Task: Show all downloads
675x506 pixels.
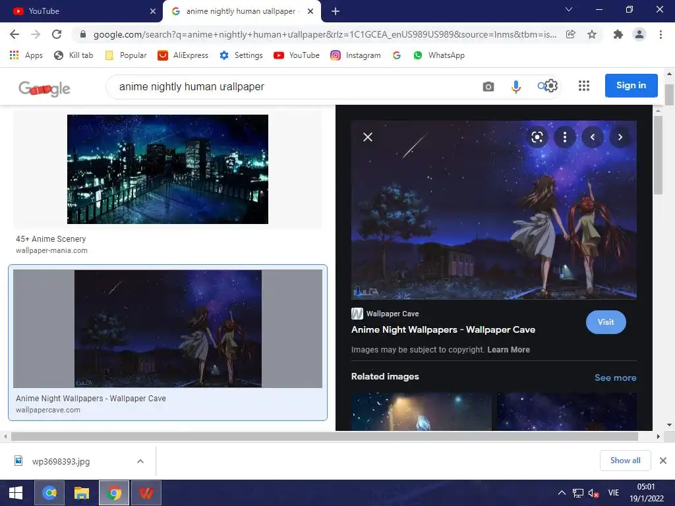Action: click(625, 461)
